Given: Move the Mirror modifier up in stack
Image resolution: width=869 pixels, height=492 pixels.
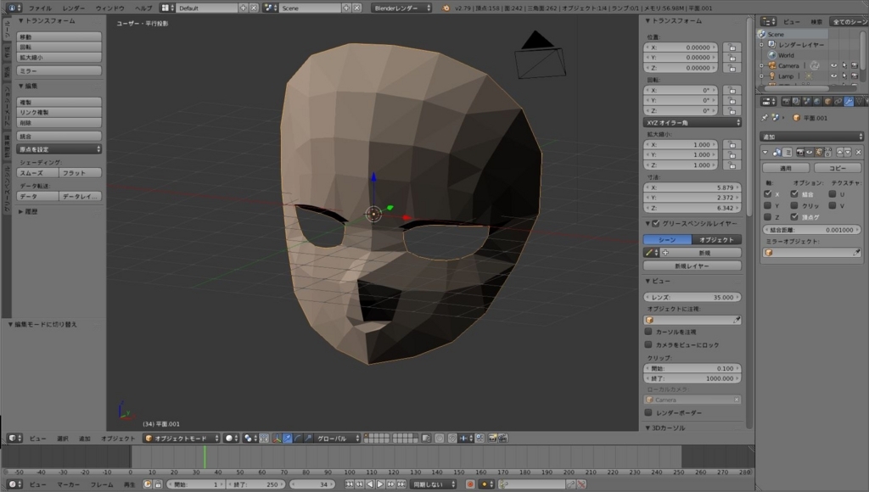Looking at the screenshot, I should pos(838,152).
